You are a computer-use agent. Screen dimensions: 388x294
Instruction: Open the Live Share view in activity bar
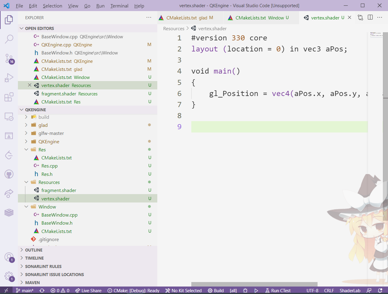tap(9, 193)
